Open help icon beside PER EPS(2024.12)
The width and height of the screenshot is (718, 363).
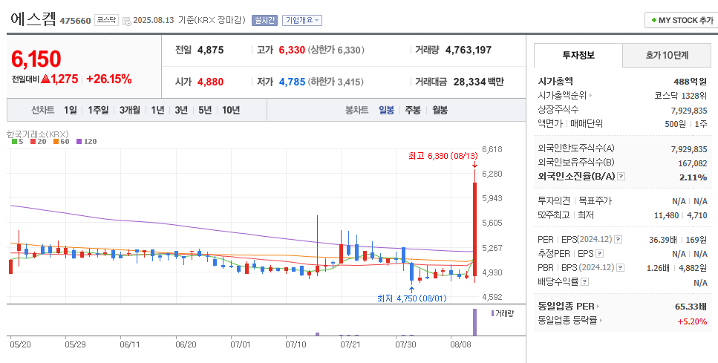click(619, 240)
